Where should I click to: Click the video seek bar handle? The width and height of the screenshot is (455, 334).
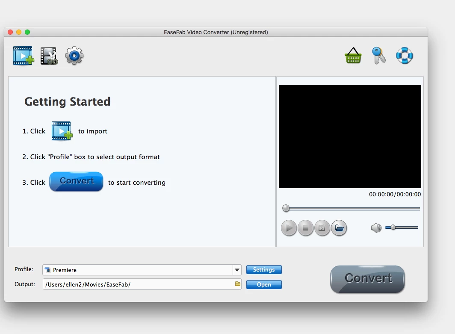(286, 208)
